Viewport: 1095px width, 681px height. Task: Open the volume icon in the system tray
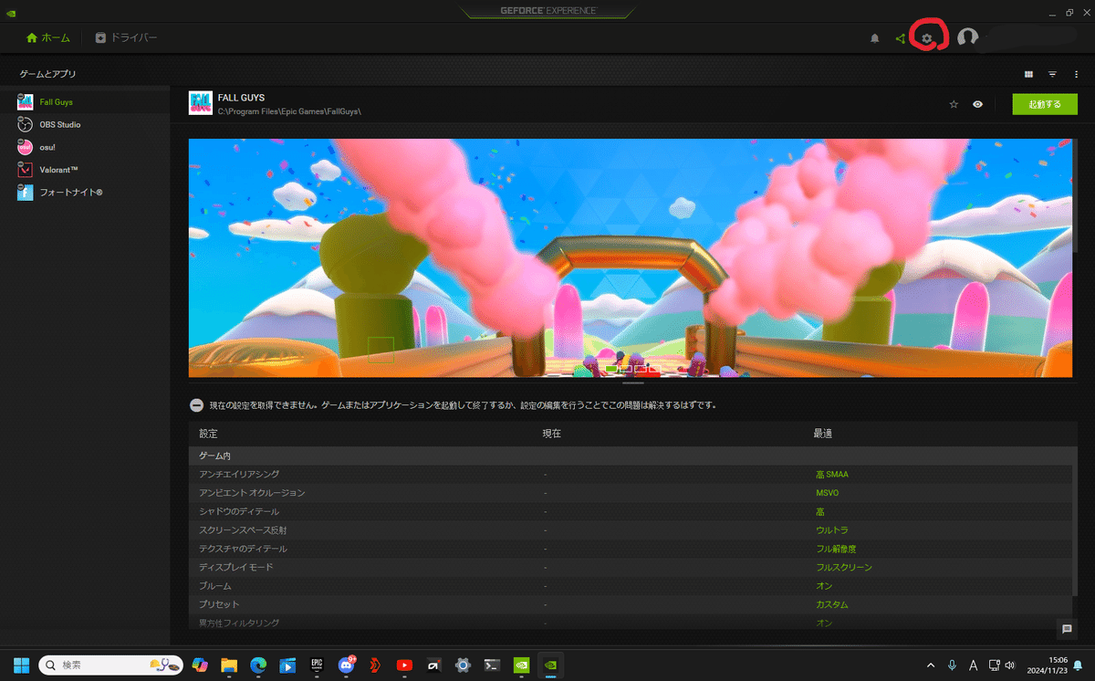coord(1010,665)
